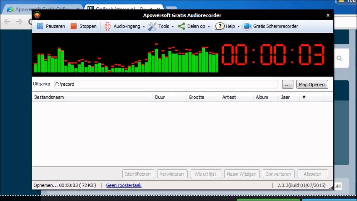Click the green Delen op share icon
Image resolution: width=357 pixels, height=201 pixels.
182,26
